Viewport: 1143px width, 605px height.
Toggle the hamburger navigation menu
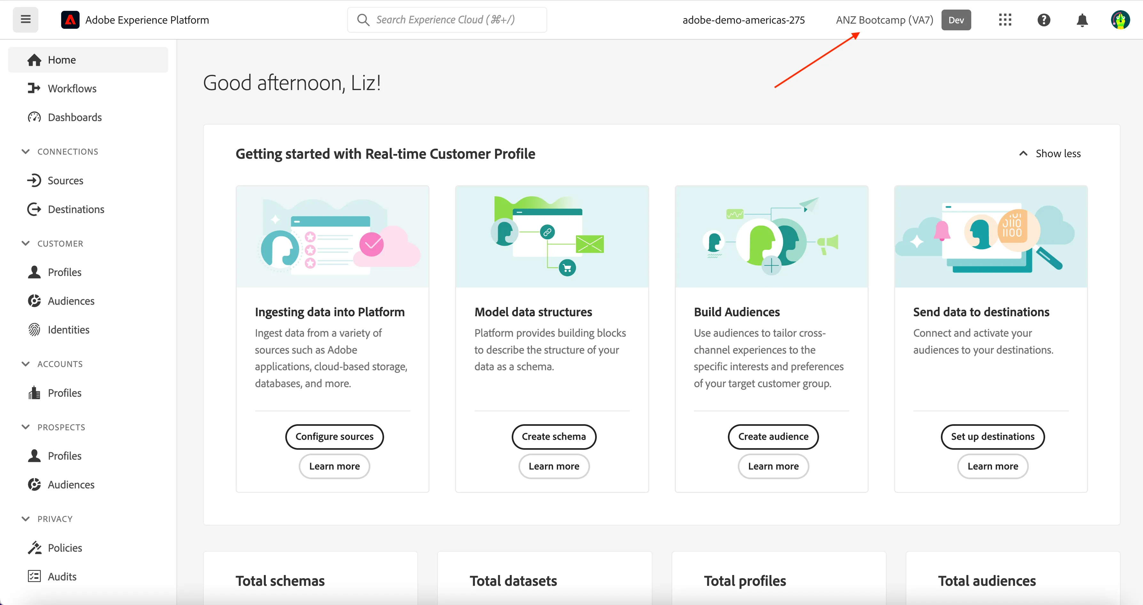(25, 19)
